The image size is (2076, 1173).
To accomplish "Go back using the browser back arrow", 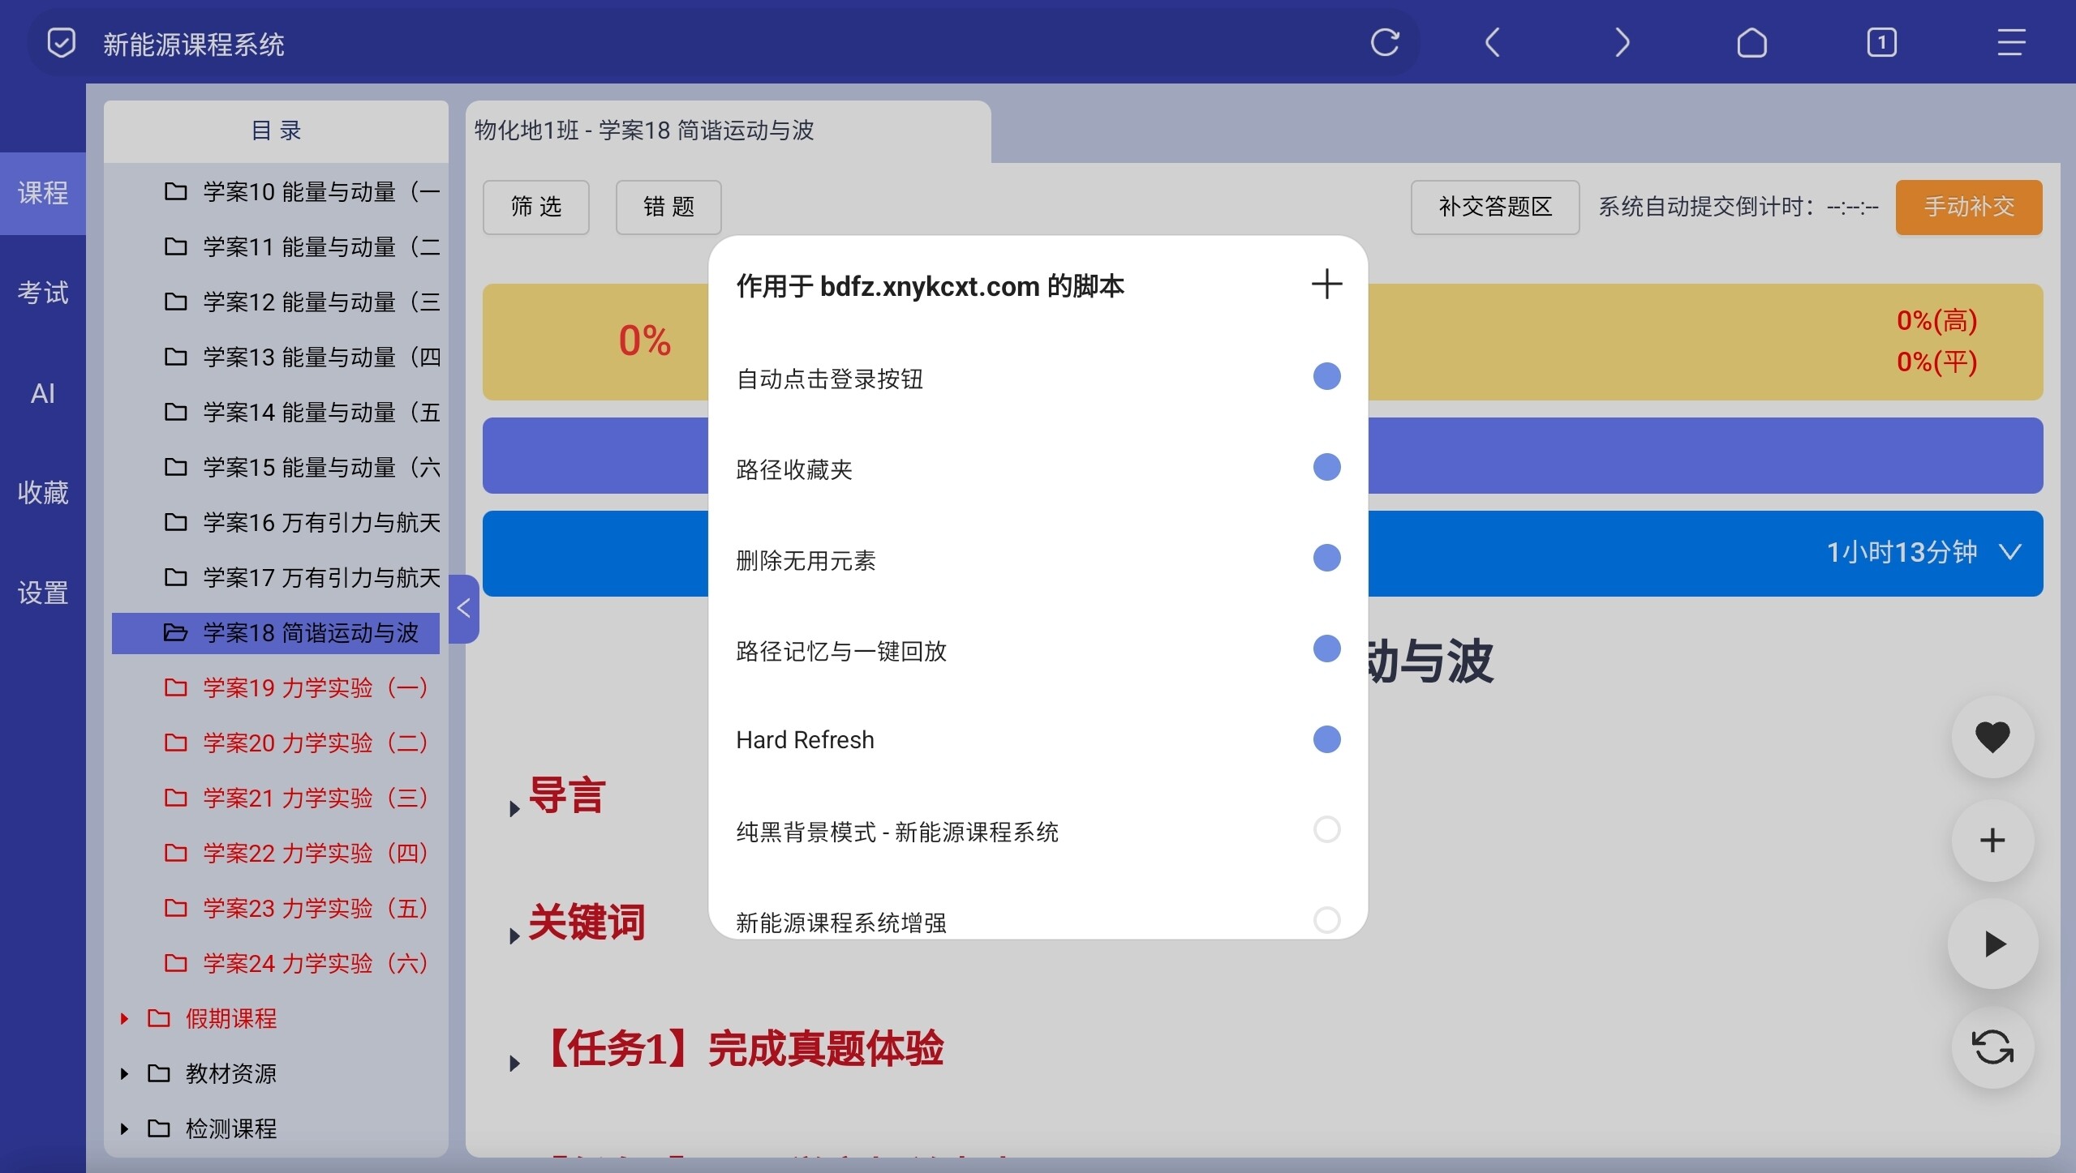I will coord(1493,42).
